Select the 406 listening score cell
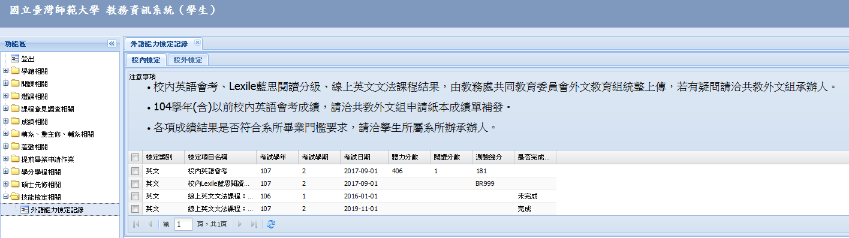This screenshot has height=238, width=849. coord(409,171)
